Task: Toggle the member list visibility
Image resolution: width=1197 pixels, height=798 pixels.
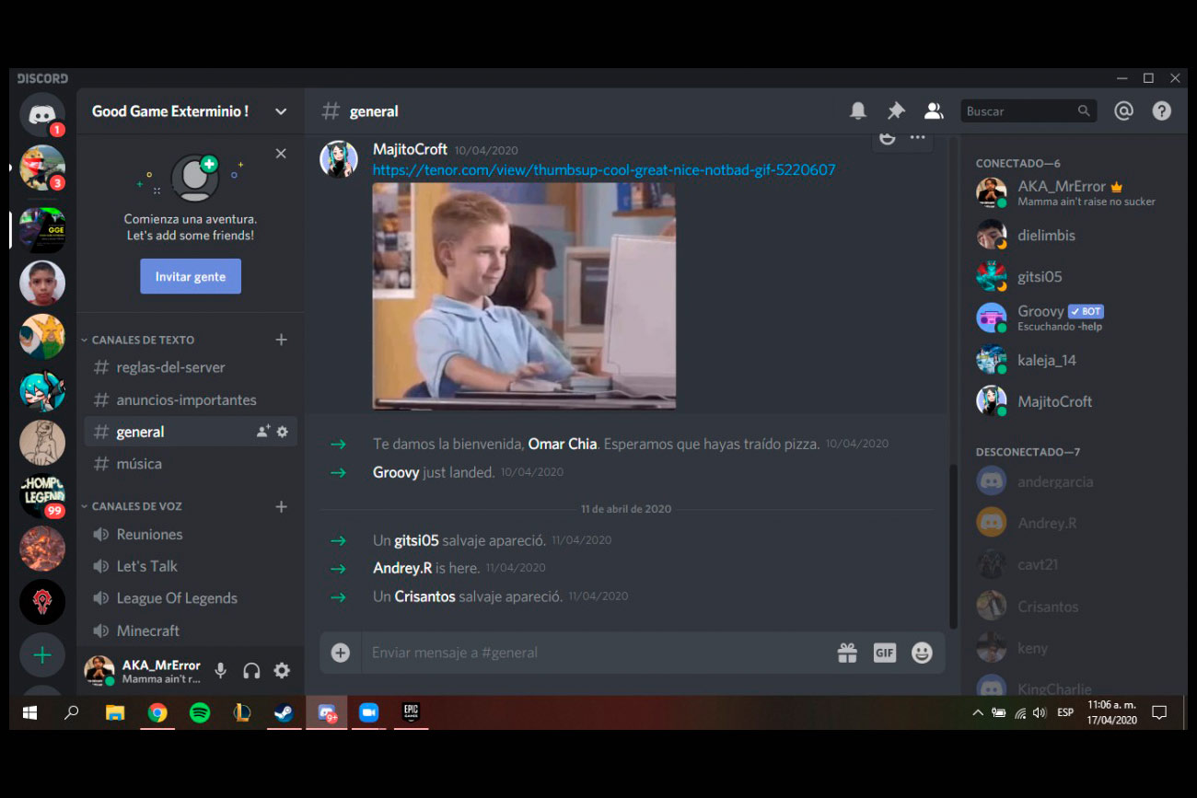Action: [934, 111]
